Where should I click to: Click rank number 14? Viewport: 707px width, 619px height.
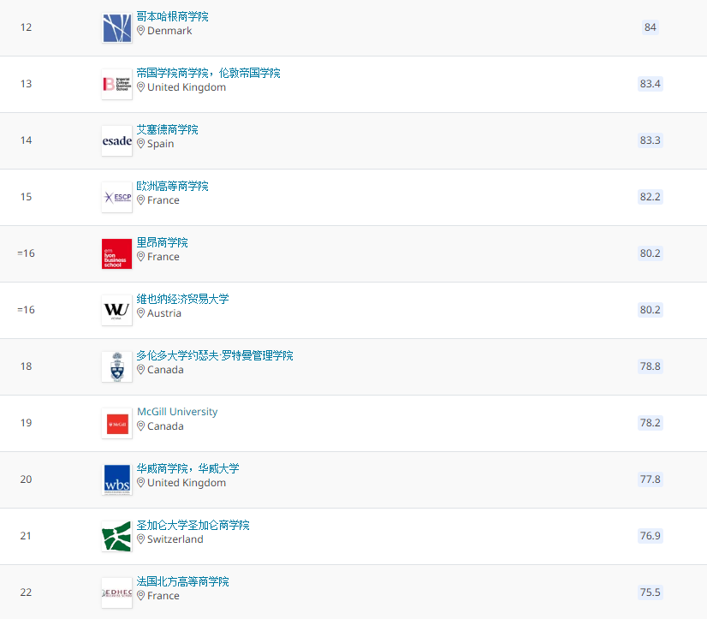coord(27,140)
